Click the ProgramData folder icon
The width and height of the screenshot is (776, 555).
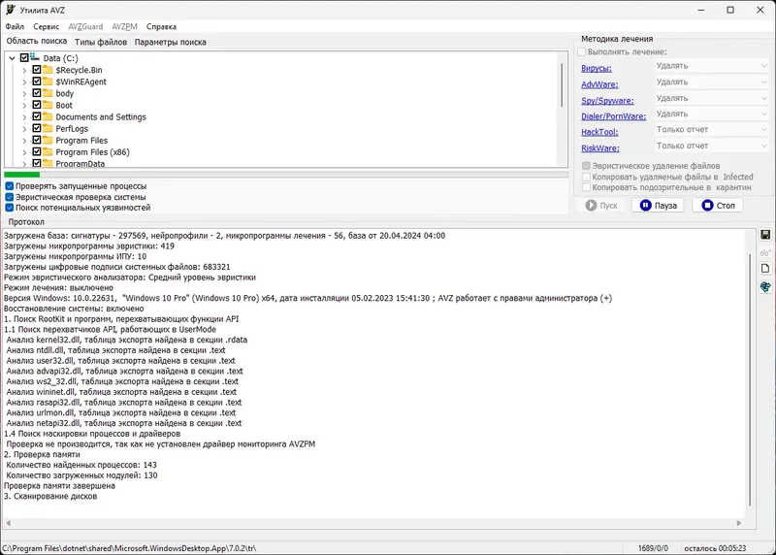click(48, 163)
